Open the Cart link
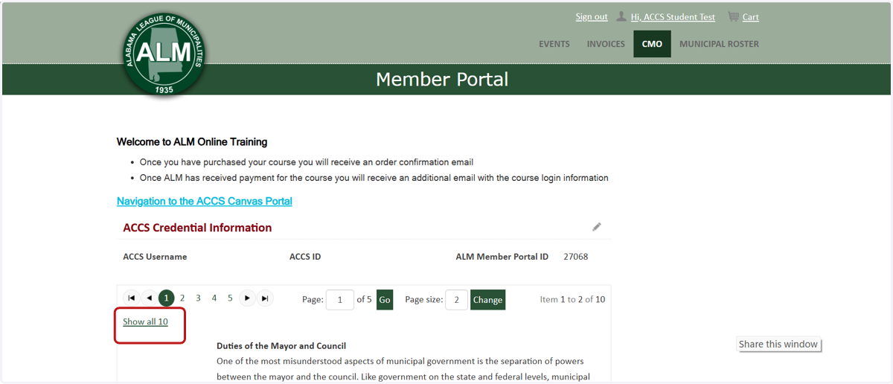This screenshot has width=893, height=384. [x=751, y=17]
